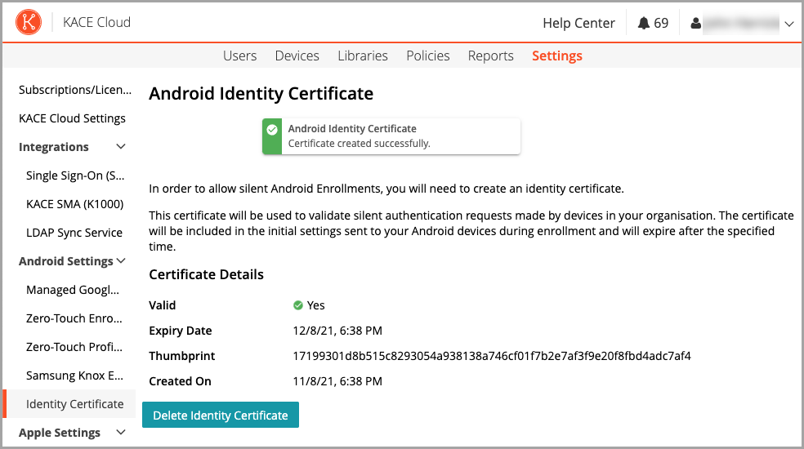Switch to the Devices tab

coord(297,56)
